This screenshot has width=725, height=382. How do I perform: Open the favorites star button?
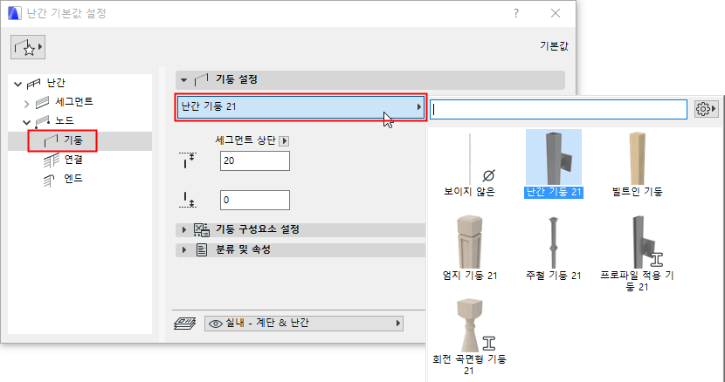tap(28, 47)
